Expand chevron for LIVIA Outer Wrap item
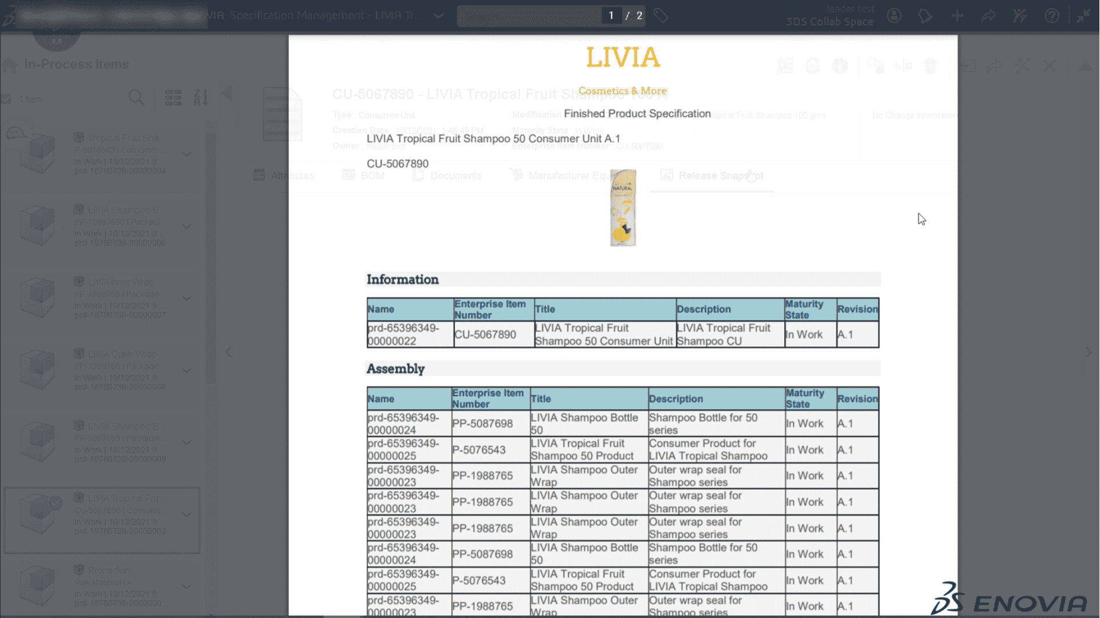Viewport: 1100px width, 618px height. (x=186, y=370)
